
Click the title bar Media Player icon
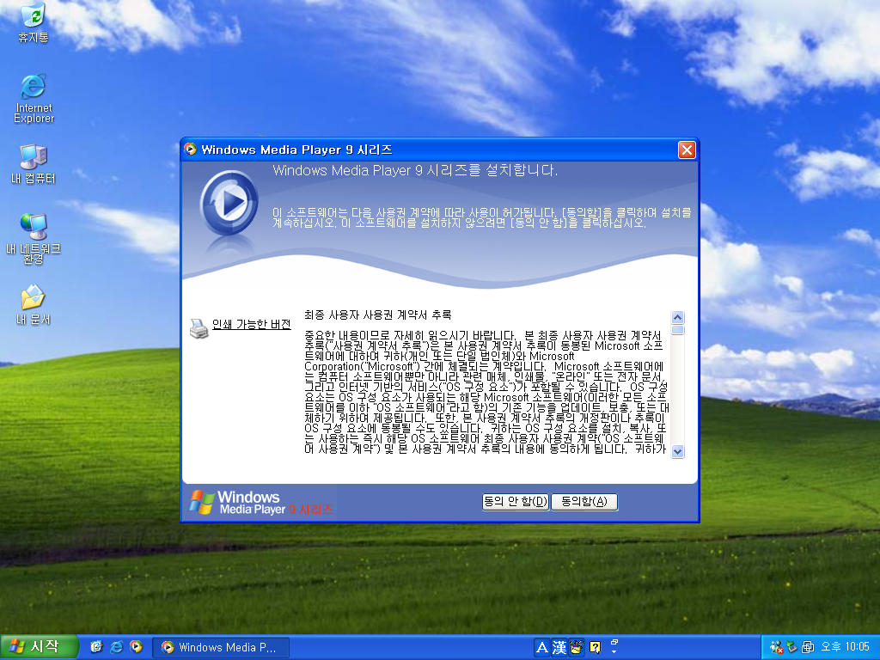click(x=190, y=150)
